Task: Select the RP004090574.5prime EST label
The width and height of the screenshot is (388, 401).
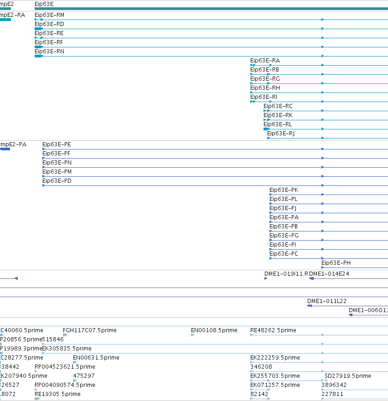Action: point(65,385)
